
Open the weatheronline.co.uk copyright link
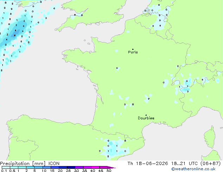tap(193, 169)
